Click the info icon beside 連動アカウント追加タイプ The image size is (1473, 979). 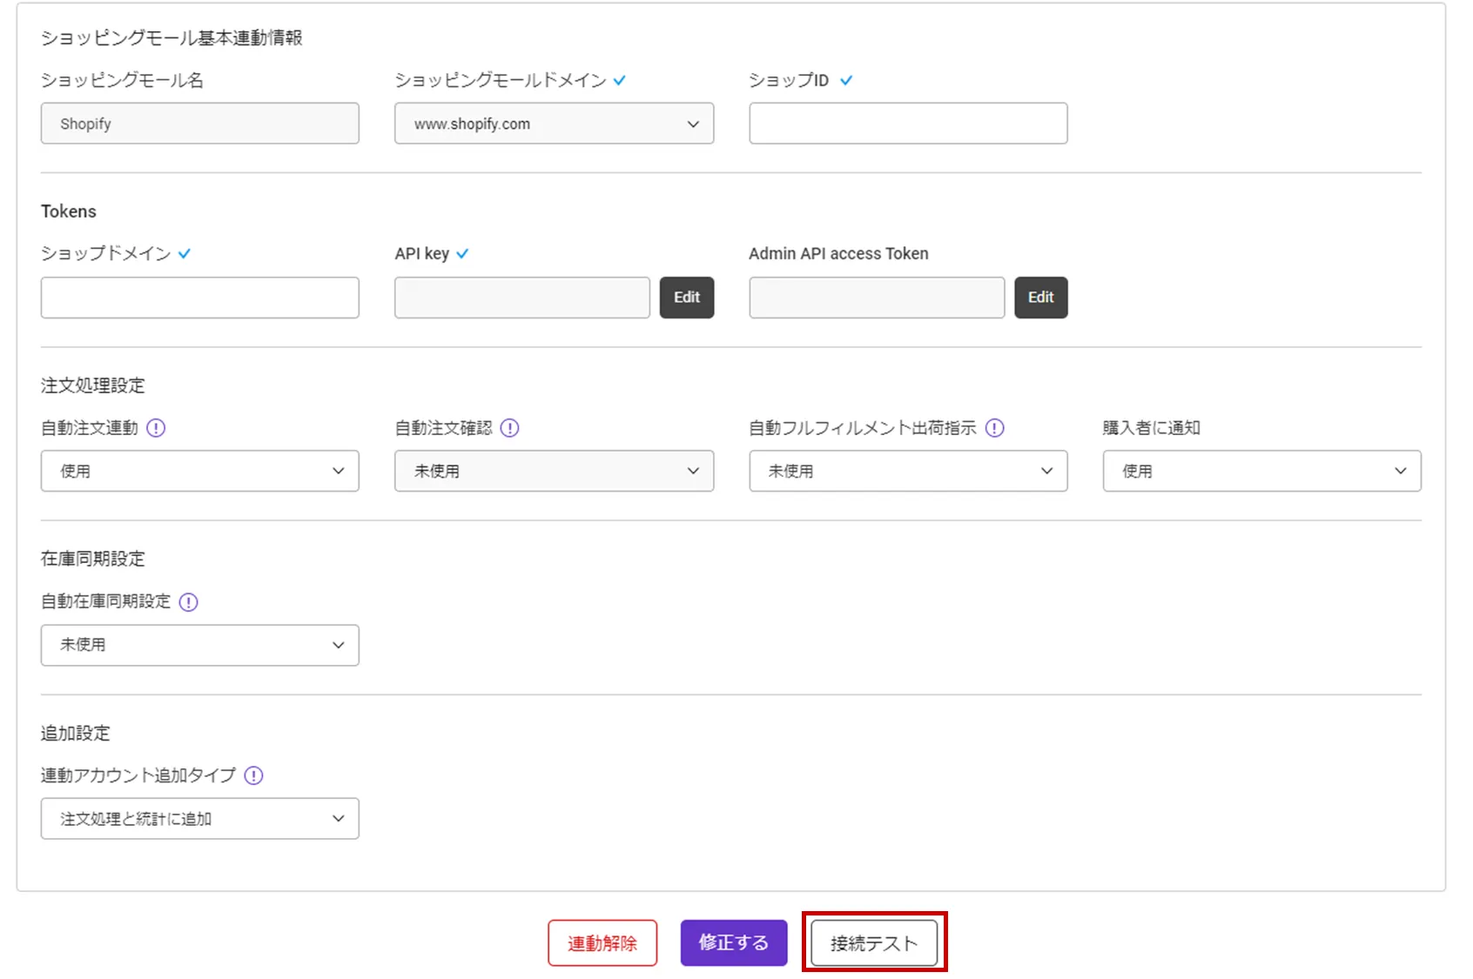pos(253,775)
